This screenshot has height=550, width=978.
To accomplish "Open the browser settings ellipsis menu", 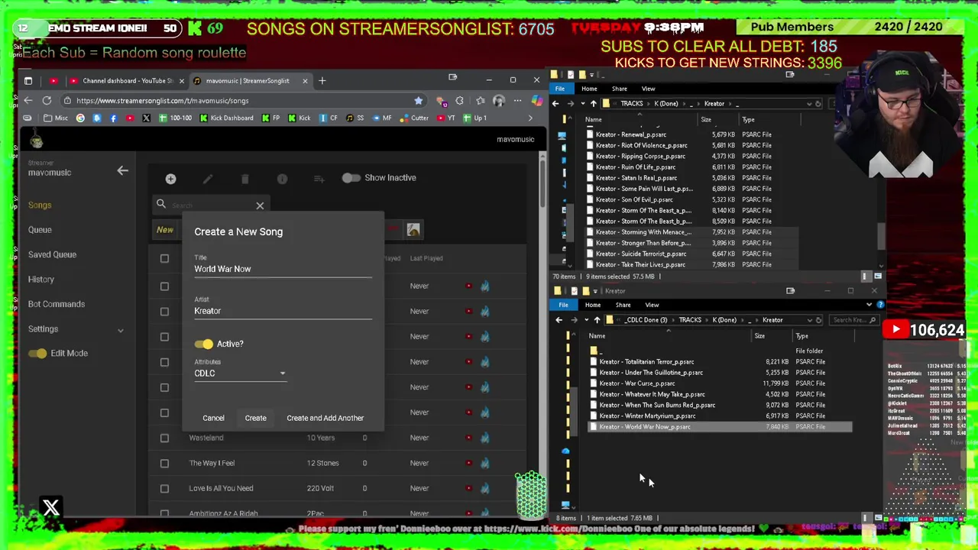I will tap(517, 100).
